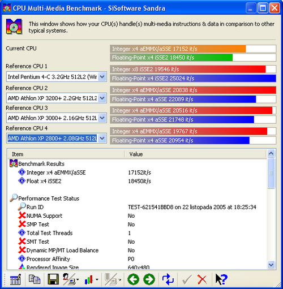Click the options table toolbar icon

(x=15, y=279)
